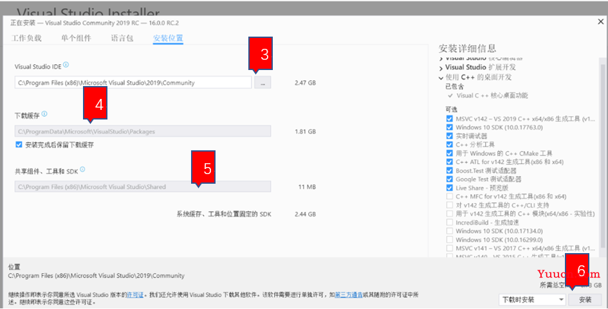Click the info icon beside Visual Studio IDE
The image size is (608, 309).
click(66, 65)
